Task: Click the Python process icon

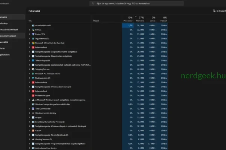Action: [33, 30]
